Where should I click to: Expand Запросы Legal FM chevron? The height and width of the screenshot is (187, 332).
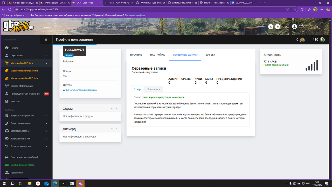tap(46, 131)
